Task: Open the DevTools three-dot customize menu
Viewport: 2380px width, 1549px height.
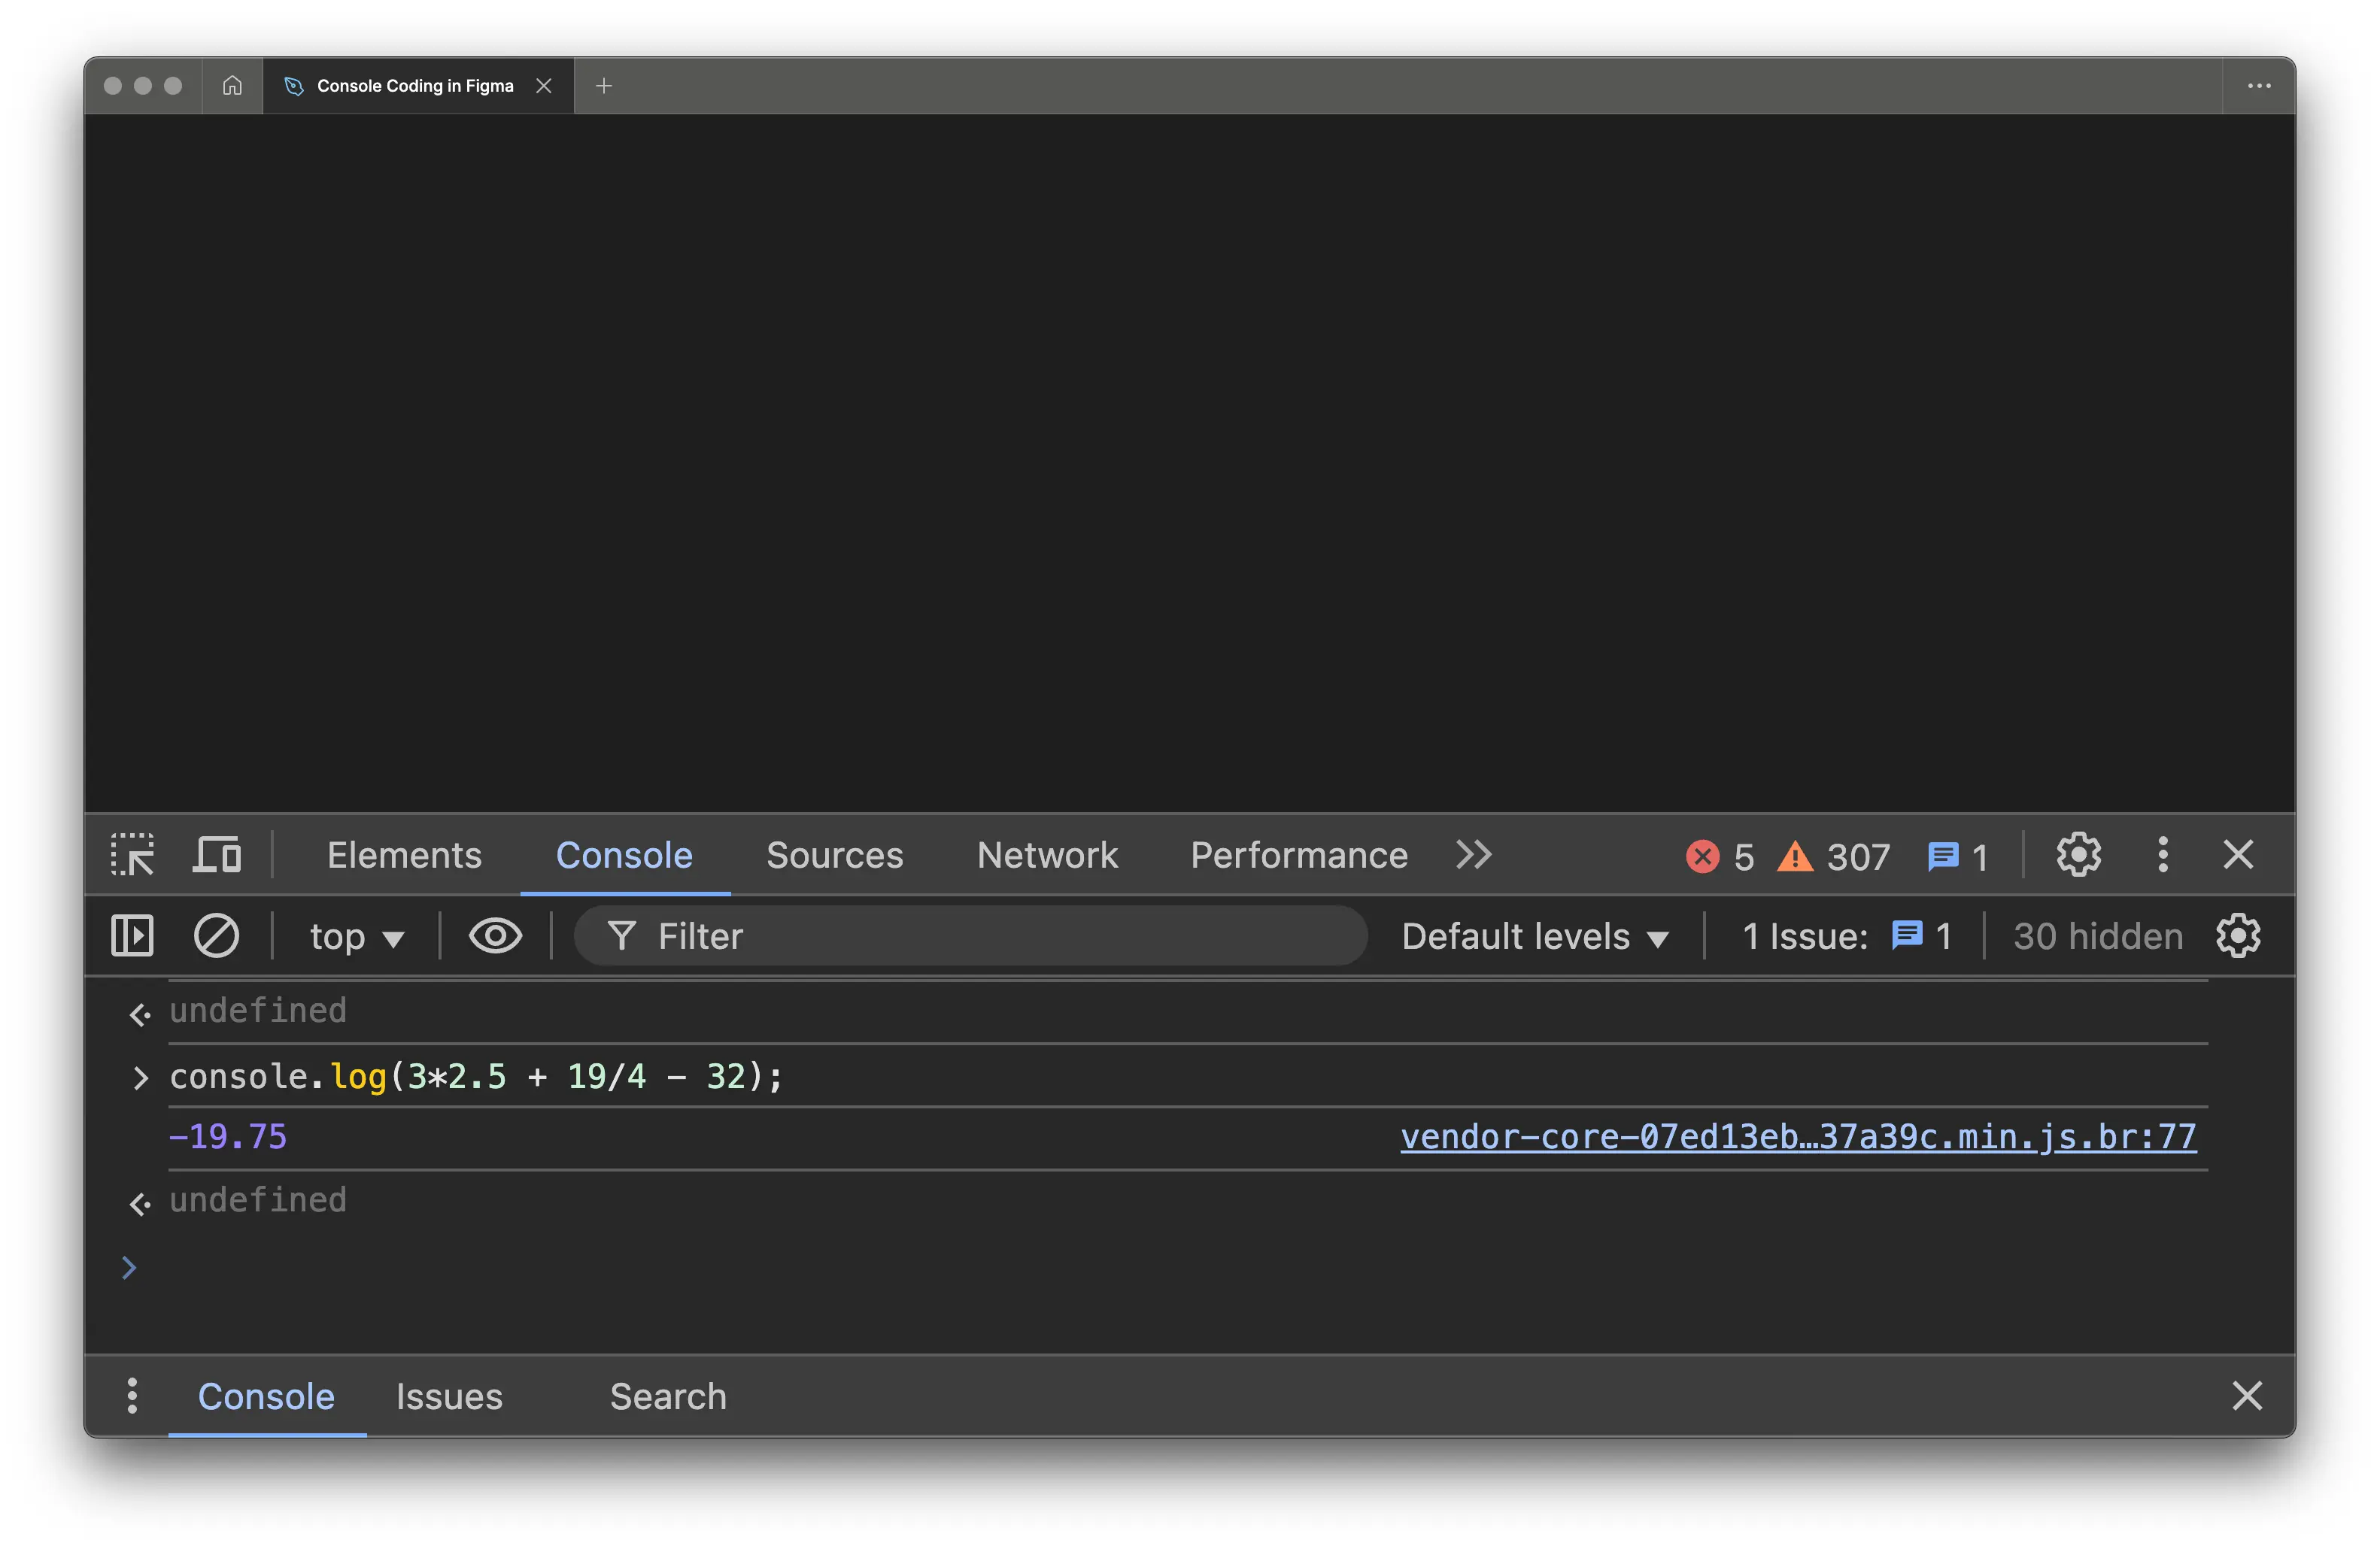Action: point(2162,856)
